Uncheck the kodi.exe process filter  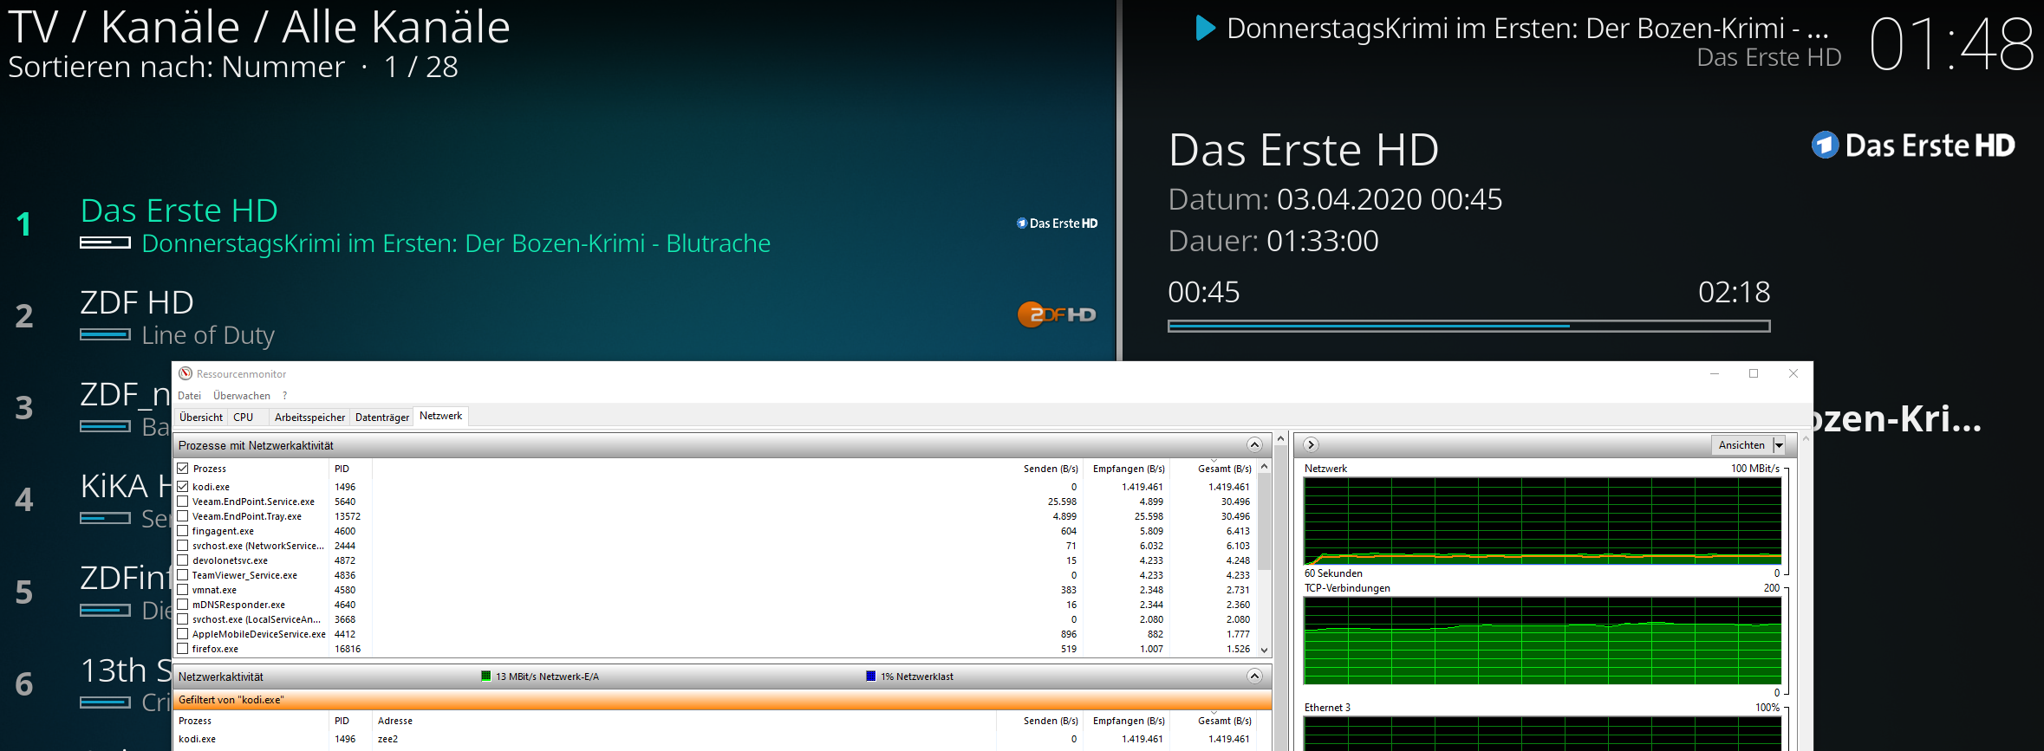[183, 487]
